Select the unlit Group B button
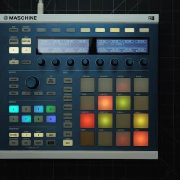This screenshot has height=180, width=180. pos(26,109)
